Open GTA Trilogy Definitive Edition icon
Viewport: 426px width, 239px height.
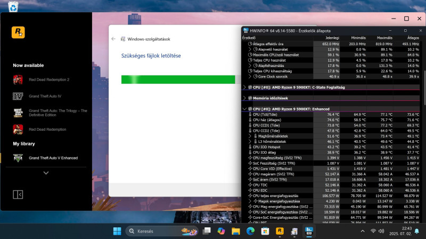(18, 113)
